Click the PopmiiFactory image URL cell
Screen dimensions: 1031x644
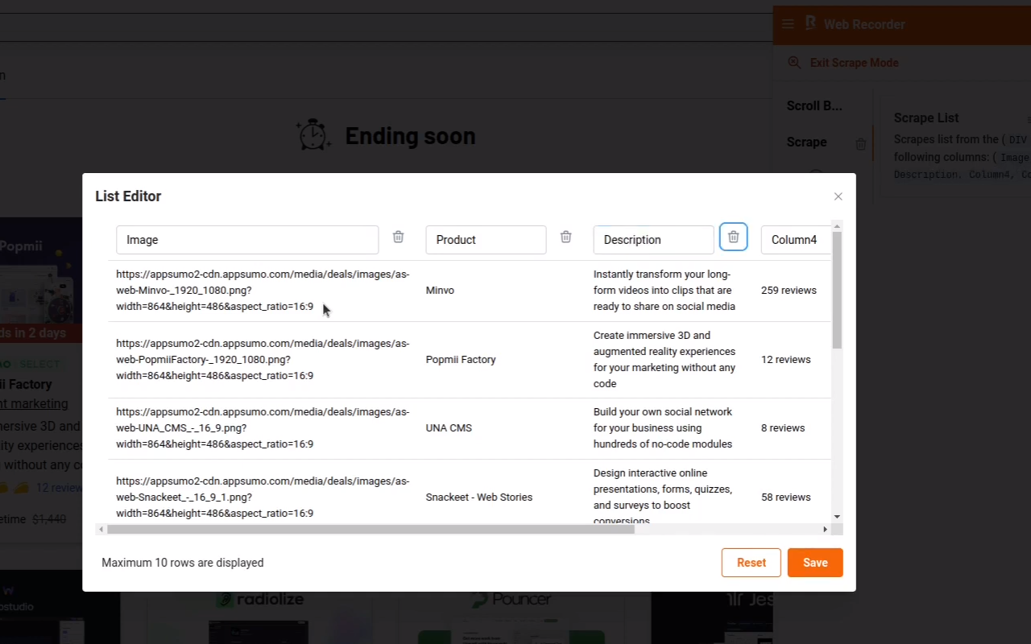pyautogui.click(x=263, y=359)
